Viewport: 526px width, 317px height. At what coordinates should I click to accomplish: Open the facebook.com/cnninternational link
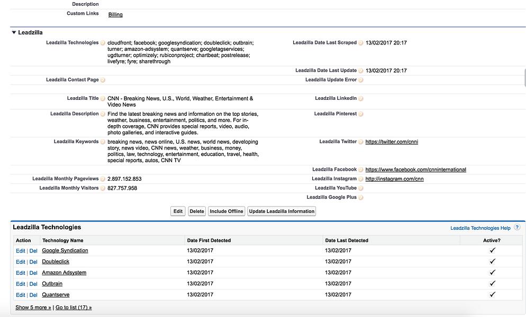click(415, 170)
